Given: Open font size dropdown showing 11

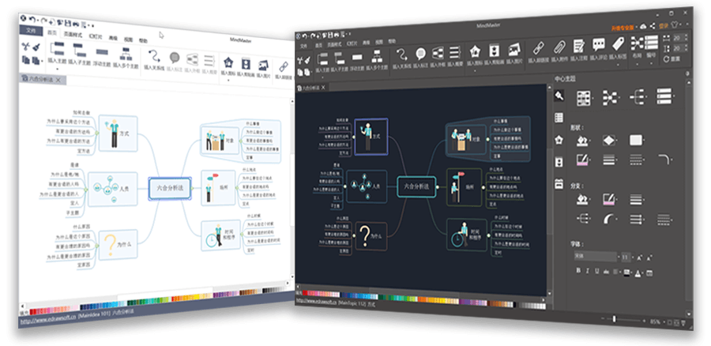Looking at the screenshot, I should 627,257.
